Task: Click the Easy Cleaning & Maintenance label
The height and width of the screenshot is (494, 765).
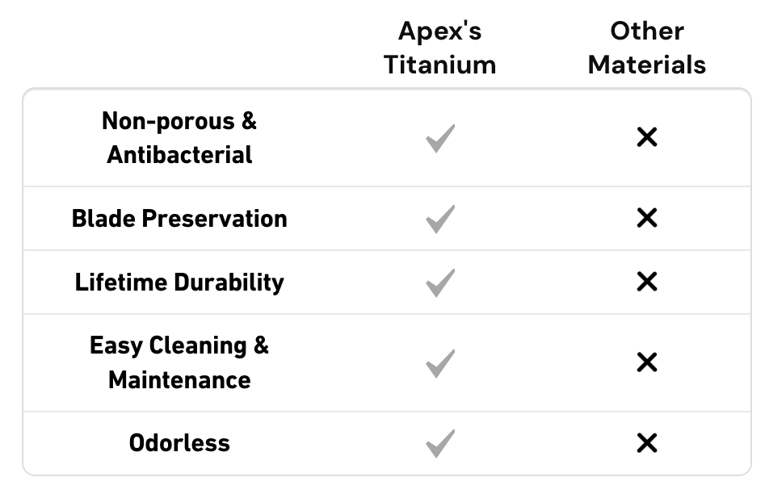Action: point(179,362)
